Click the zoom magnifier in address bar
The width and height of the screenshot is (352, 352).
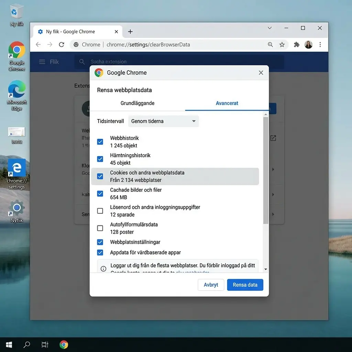(270, 44)
